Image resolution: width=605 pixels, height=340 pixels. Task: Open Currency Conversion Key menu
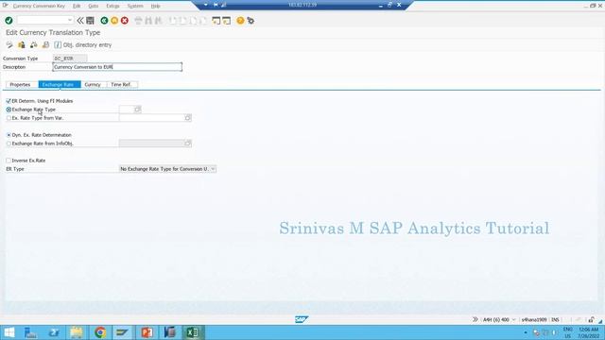pos(39,6)
